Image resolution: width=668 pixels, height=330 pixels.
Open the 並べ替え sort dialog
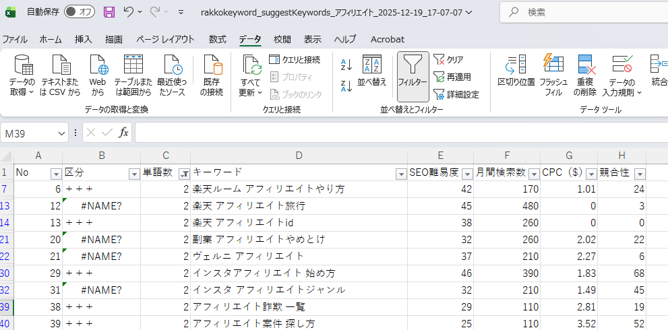[x=372, y=71]
